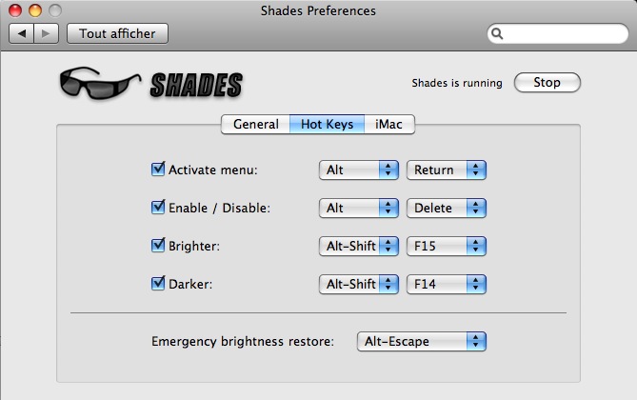This screenshot has width=637, height=400.
Task: Uncheck the Activate menu checkbox
Action: [158, 170]
